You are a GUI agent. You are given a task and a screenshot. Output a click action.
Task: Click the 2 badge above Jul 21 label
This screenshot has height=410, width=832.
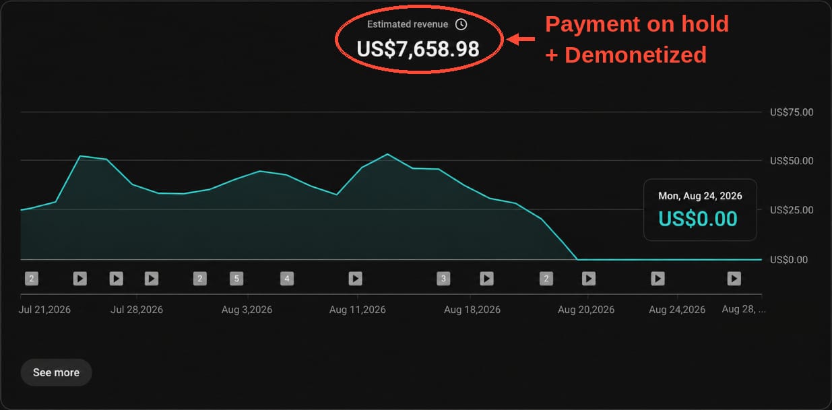tap(31, 278)
